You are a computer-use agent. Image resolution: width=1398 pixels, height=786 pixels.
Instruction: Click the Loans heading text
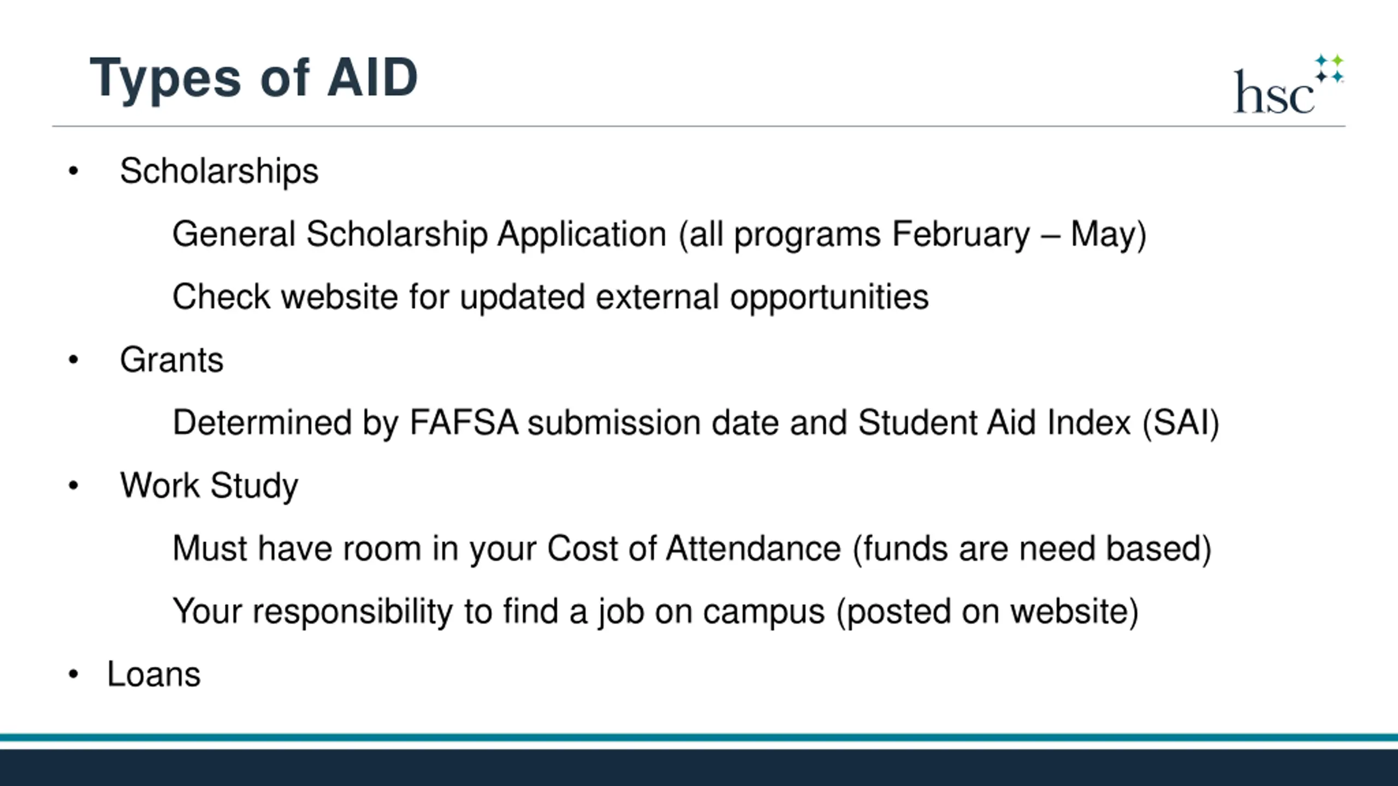154,675
